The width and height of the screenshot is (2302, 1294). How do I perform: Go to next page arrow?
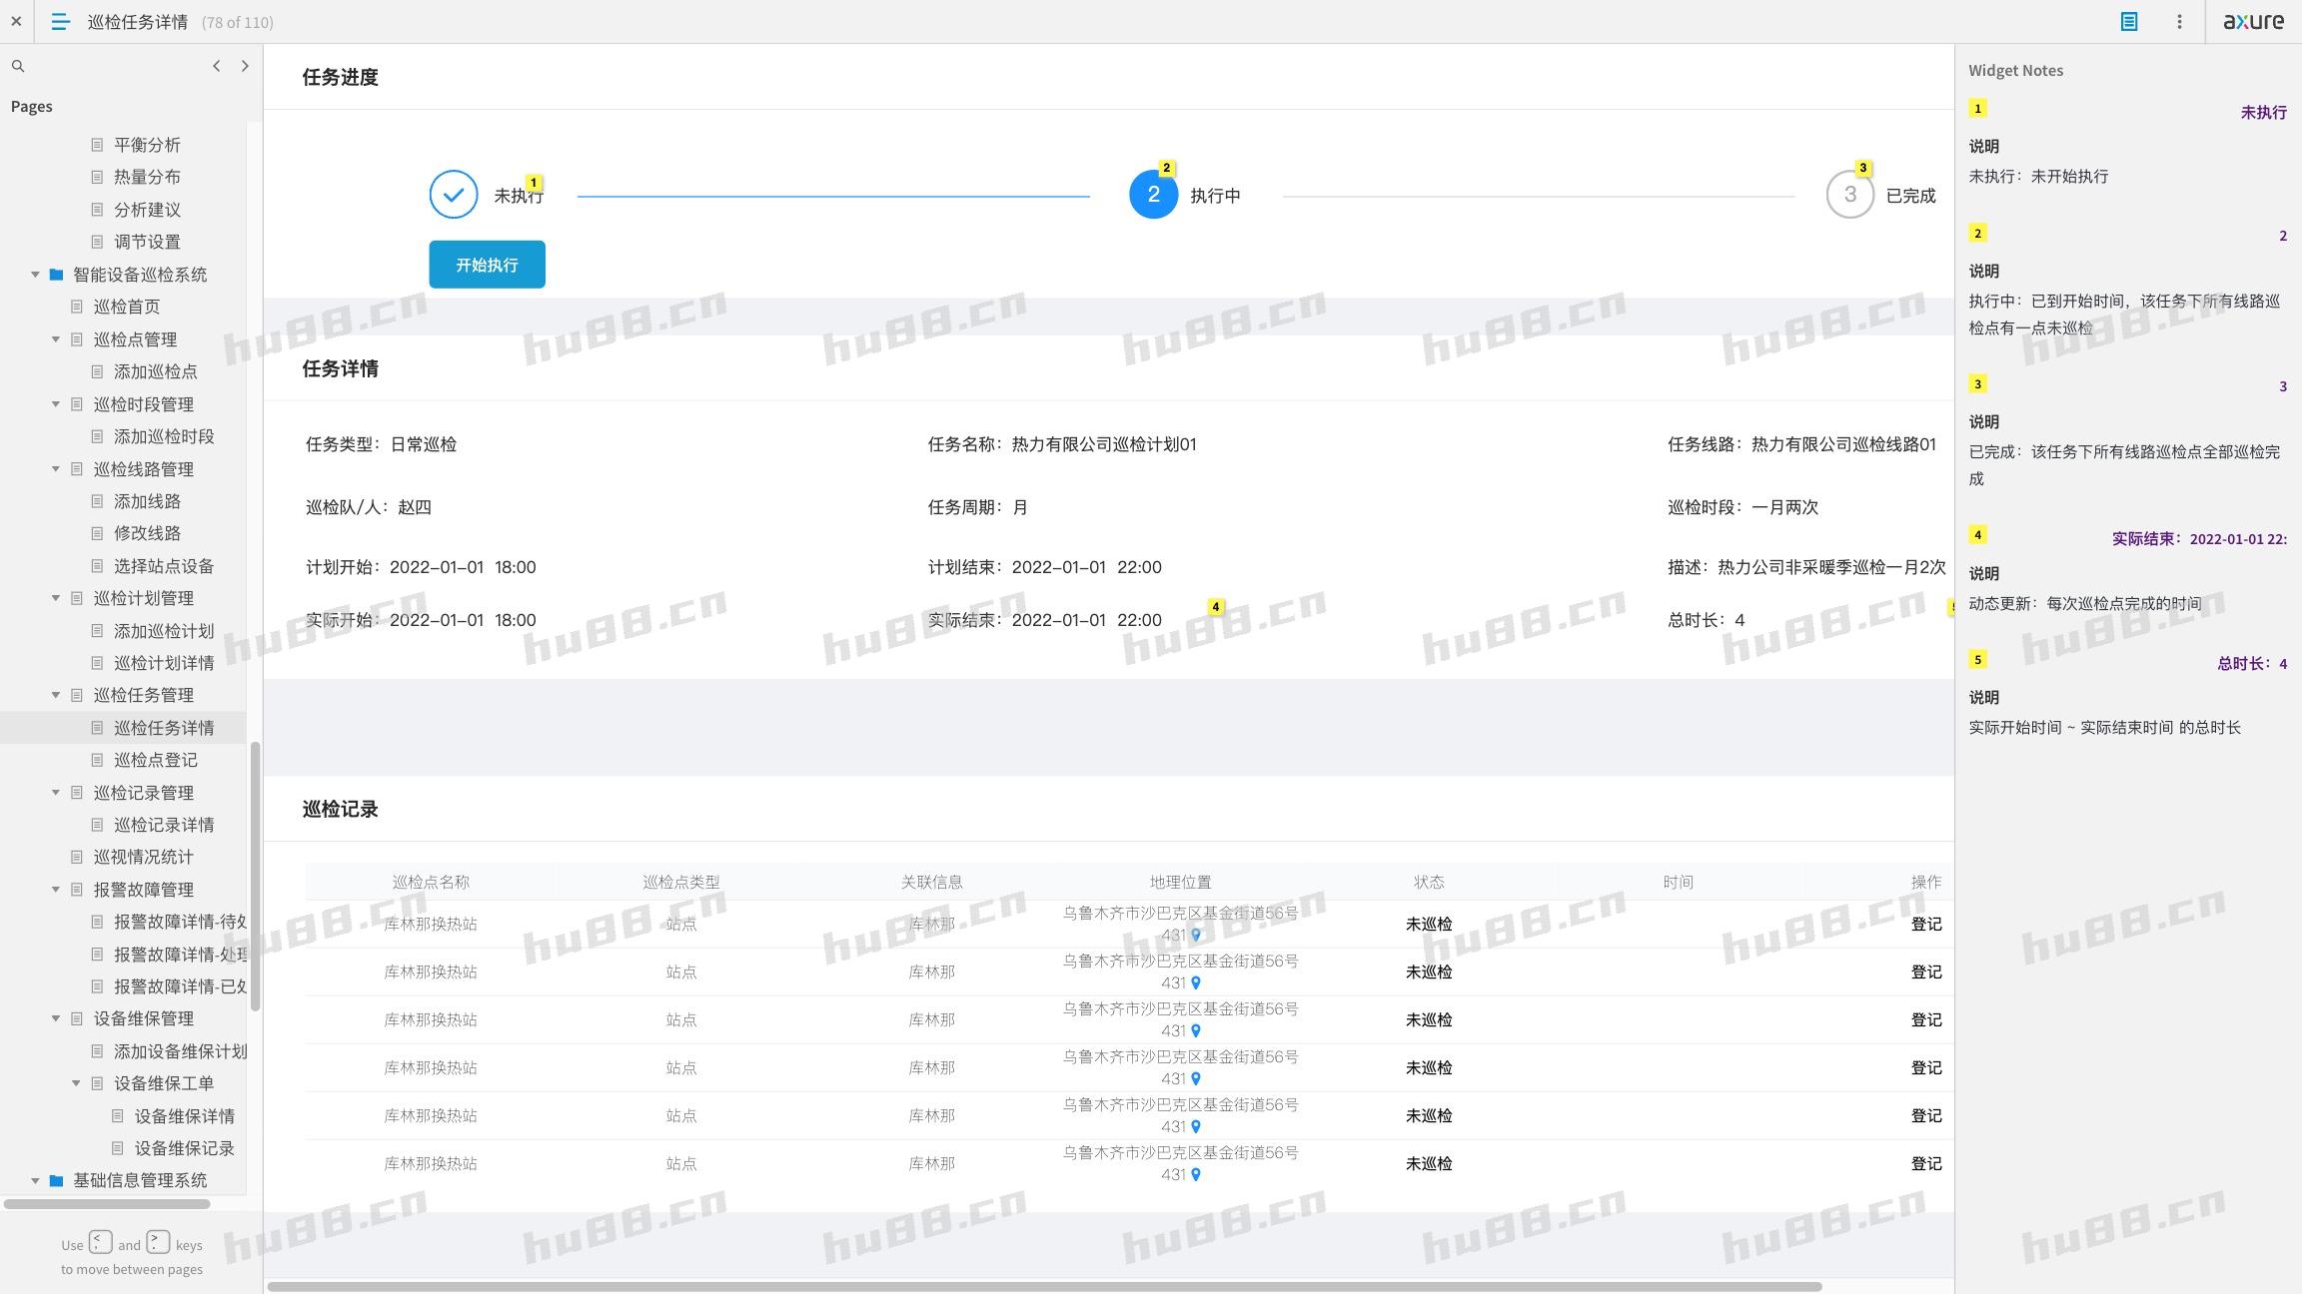click(x=245, y=66)
